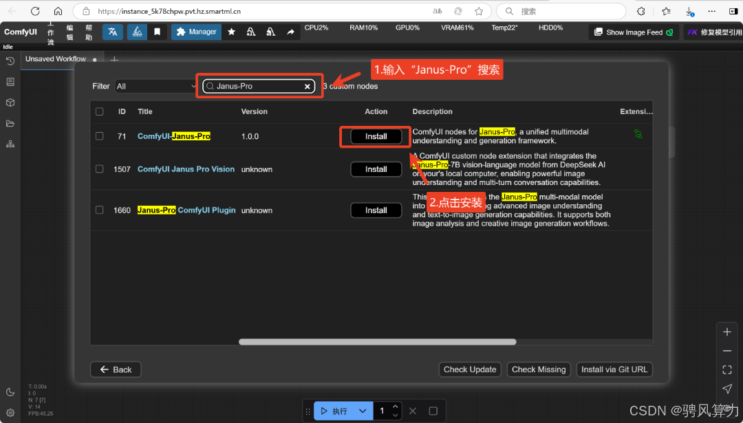This screenshot has height=423, width=743.
Task: Fit view using the frame icon
Action: pos(727,369)
